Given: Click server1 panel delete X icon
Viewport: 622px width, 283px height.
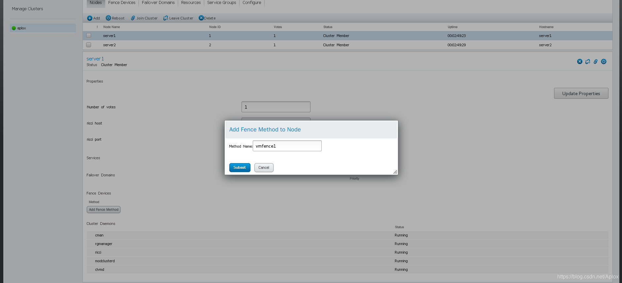Looking at the screenshot, I should coord(580,61).
